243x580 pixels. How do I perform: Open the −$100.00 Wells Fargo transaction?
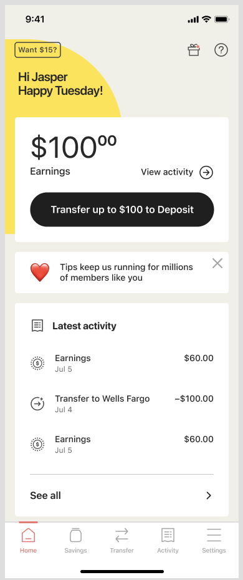[x=121, y=404]
